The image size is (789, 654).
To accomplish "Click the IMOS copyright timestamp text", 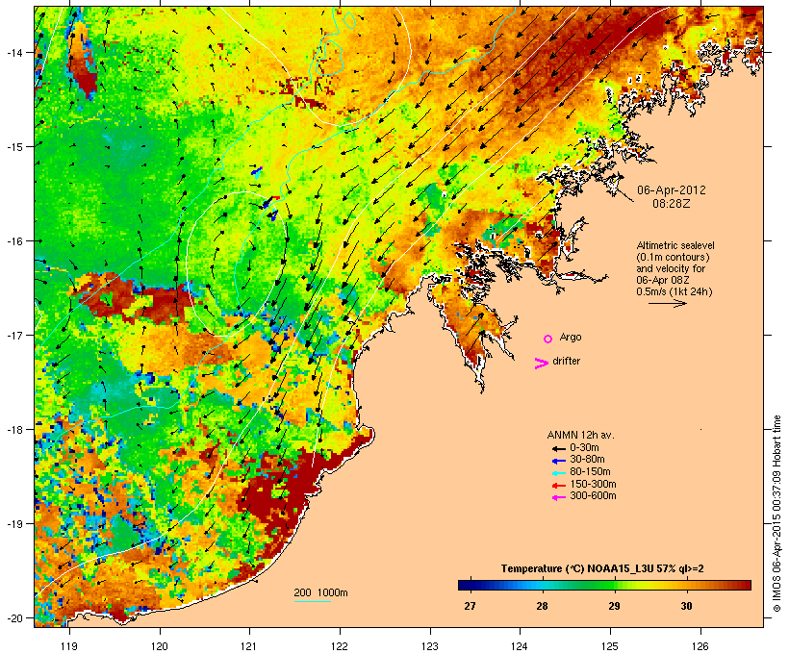I will click(x=776, y=514).
